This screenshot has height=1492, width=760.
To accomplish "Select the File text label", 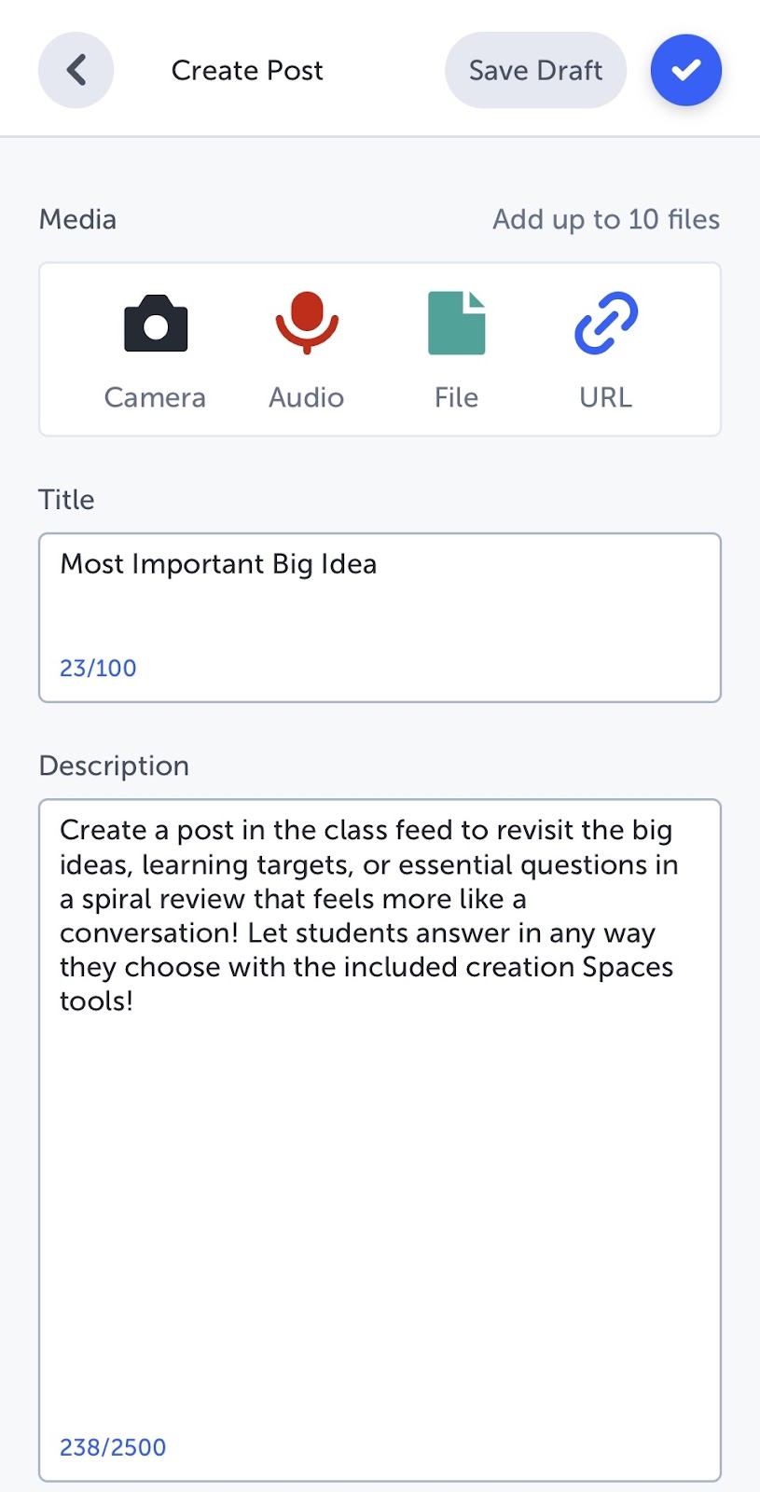I will click(456, 397).
